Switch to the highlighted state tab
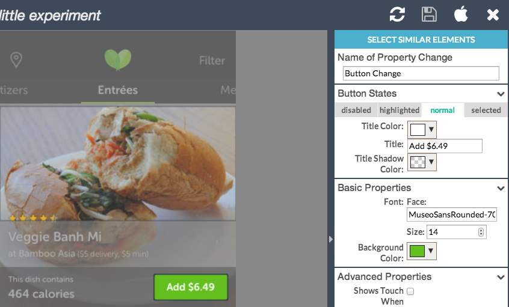This screenshot has width=509, height=307. 399,110
